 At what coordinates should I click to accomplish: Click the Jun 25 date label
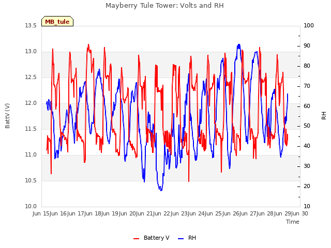pyautogui.click(x=213, y=213)
